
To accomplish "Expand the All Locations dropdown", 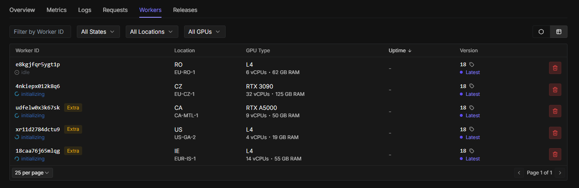I will point(152,32).
